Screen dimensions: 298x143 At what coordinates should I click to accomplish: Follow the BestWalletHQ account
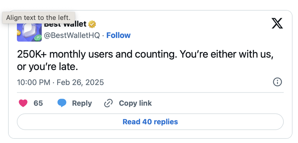(x=119, y=35)
